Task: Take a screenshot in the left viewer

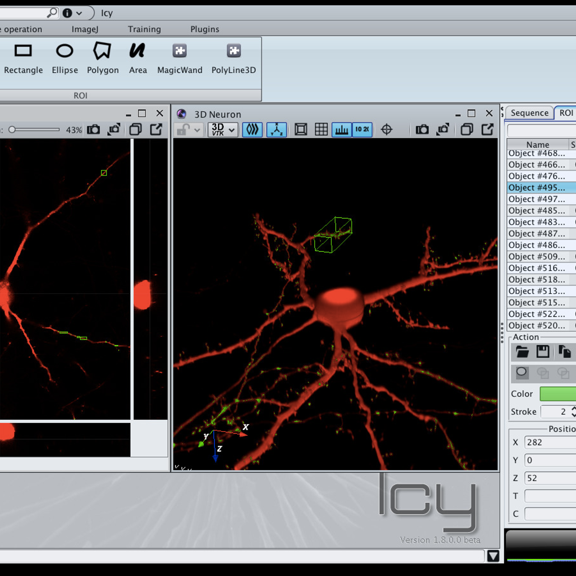Action: 93,130
